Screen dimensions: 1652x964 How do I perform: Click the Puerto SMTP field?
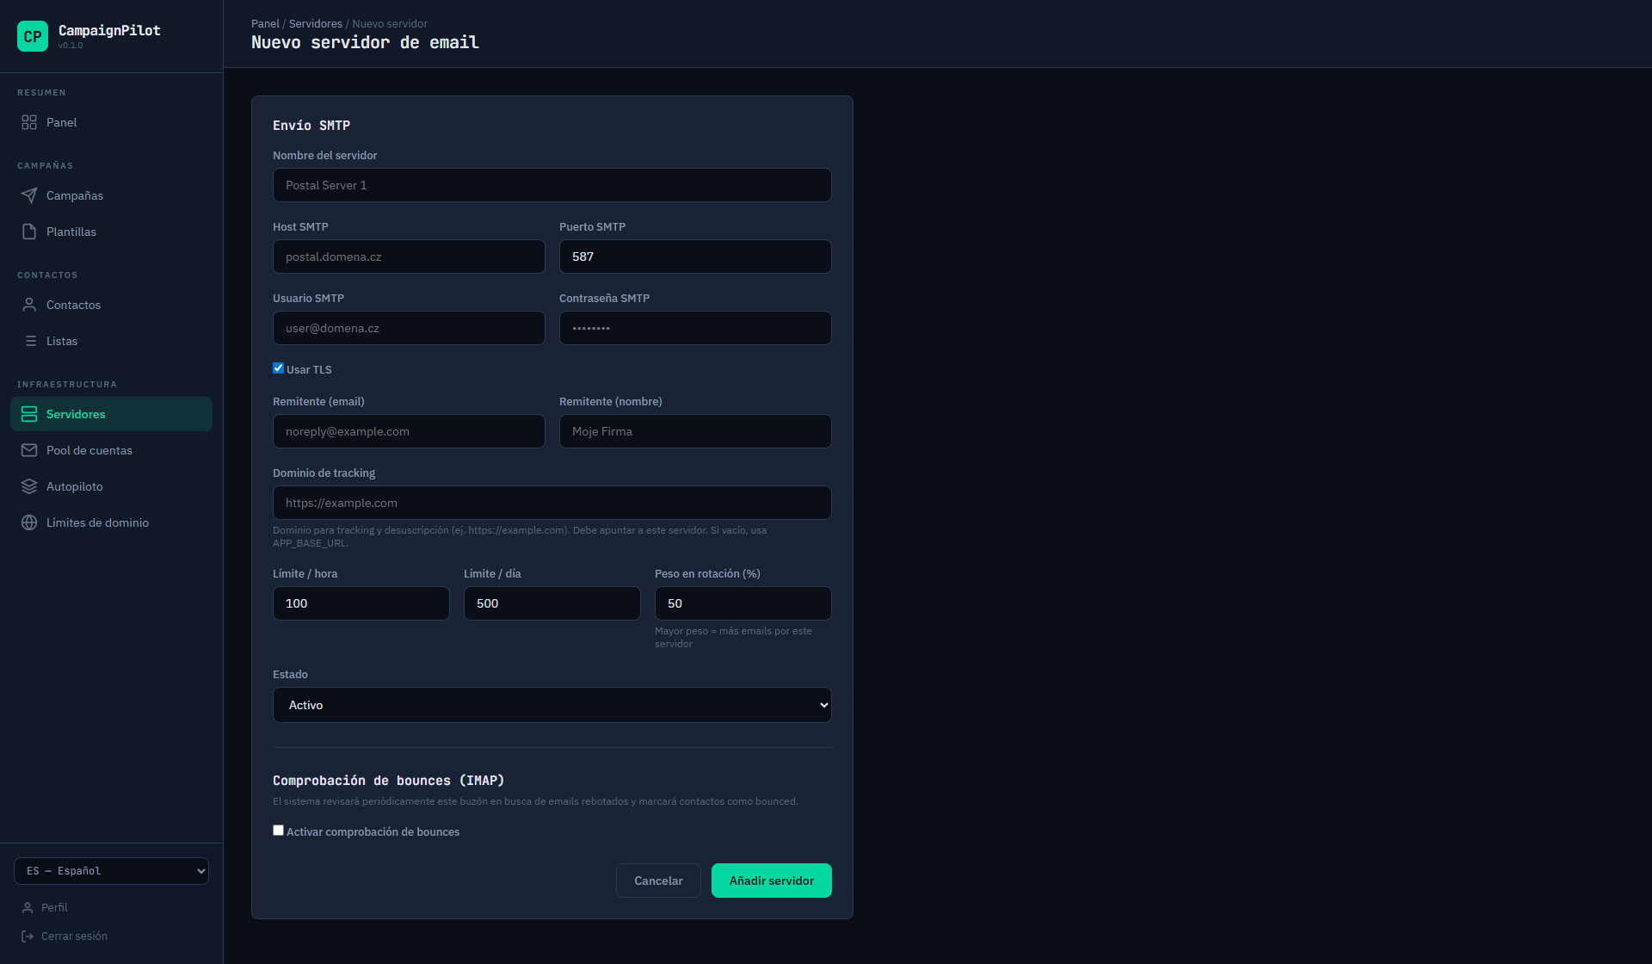point(695,256)
